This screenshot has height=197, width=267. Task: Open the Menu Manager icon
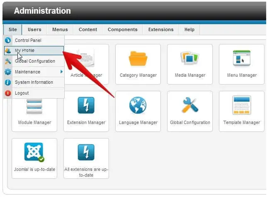(x=242, y=58)
